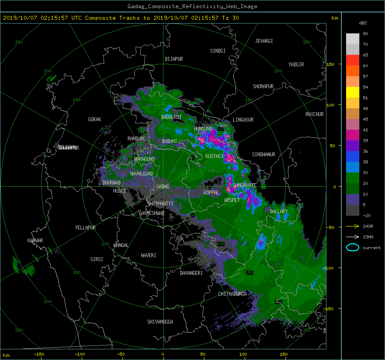Click the 'current' legend label

372,248
